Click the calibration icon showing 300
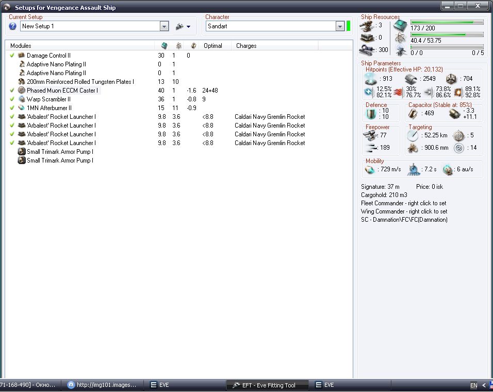The image size is (493, 392). coord(367,49)
